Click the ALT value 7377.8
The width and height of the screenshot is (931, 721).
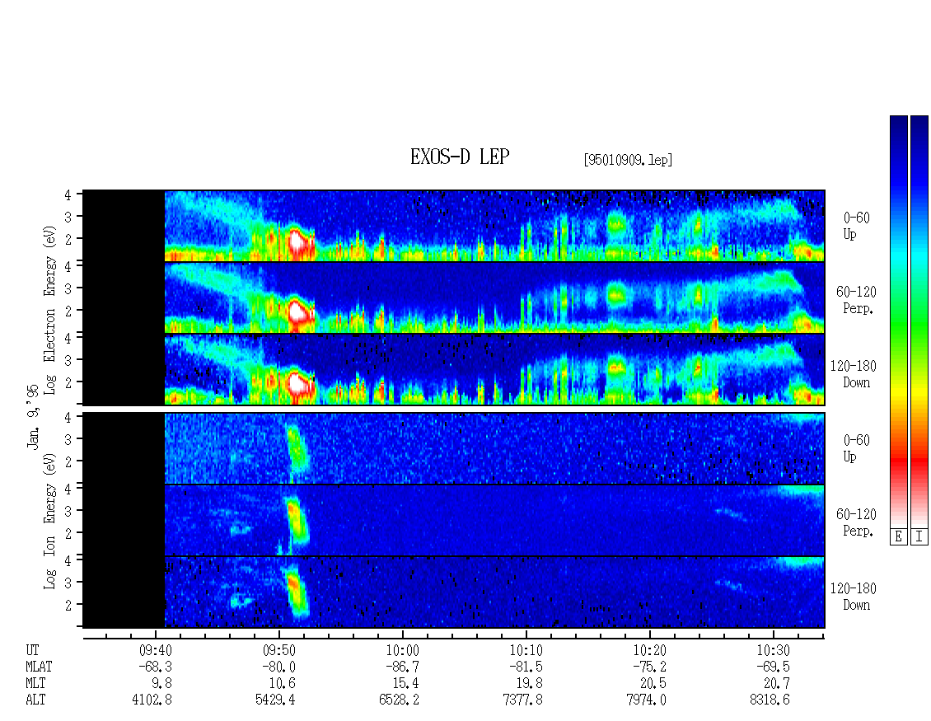click(x=522, y=700)
